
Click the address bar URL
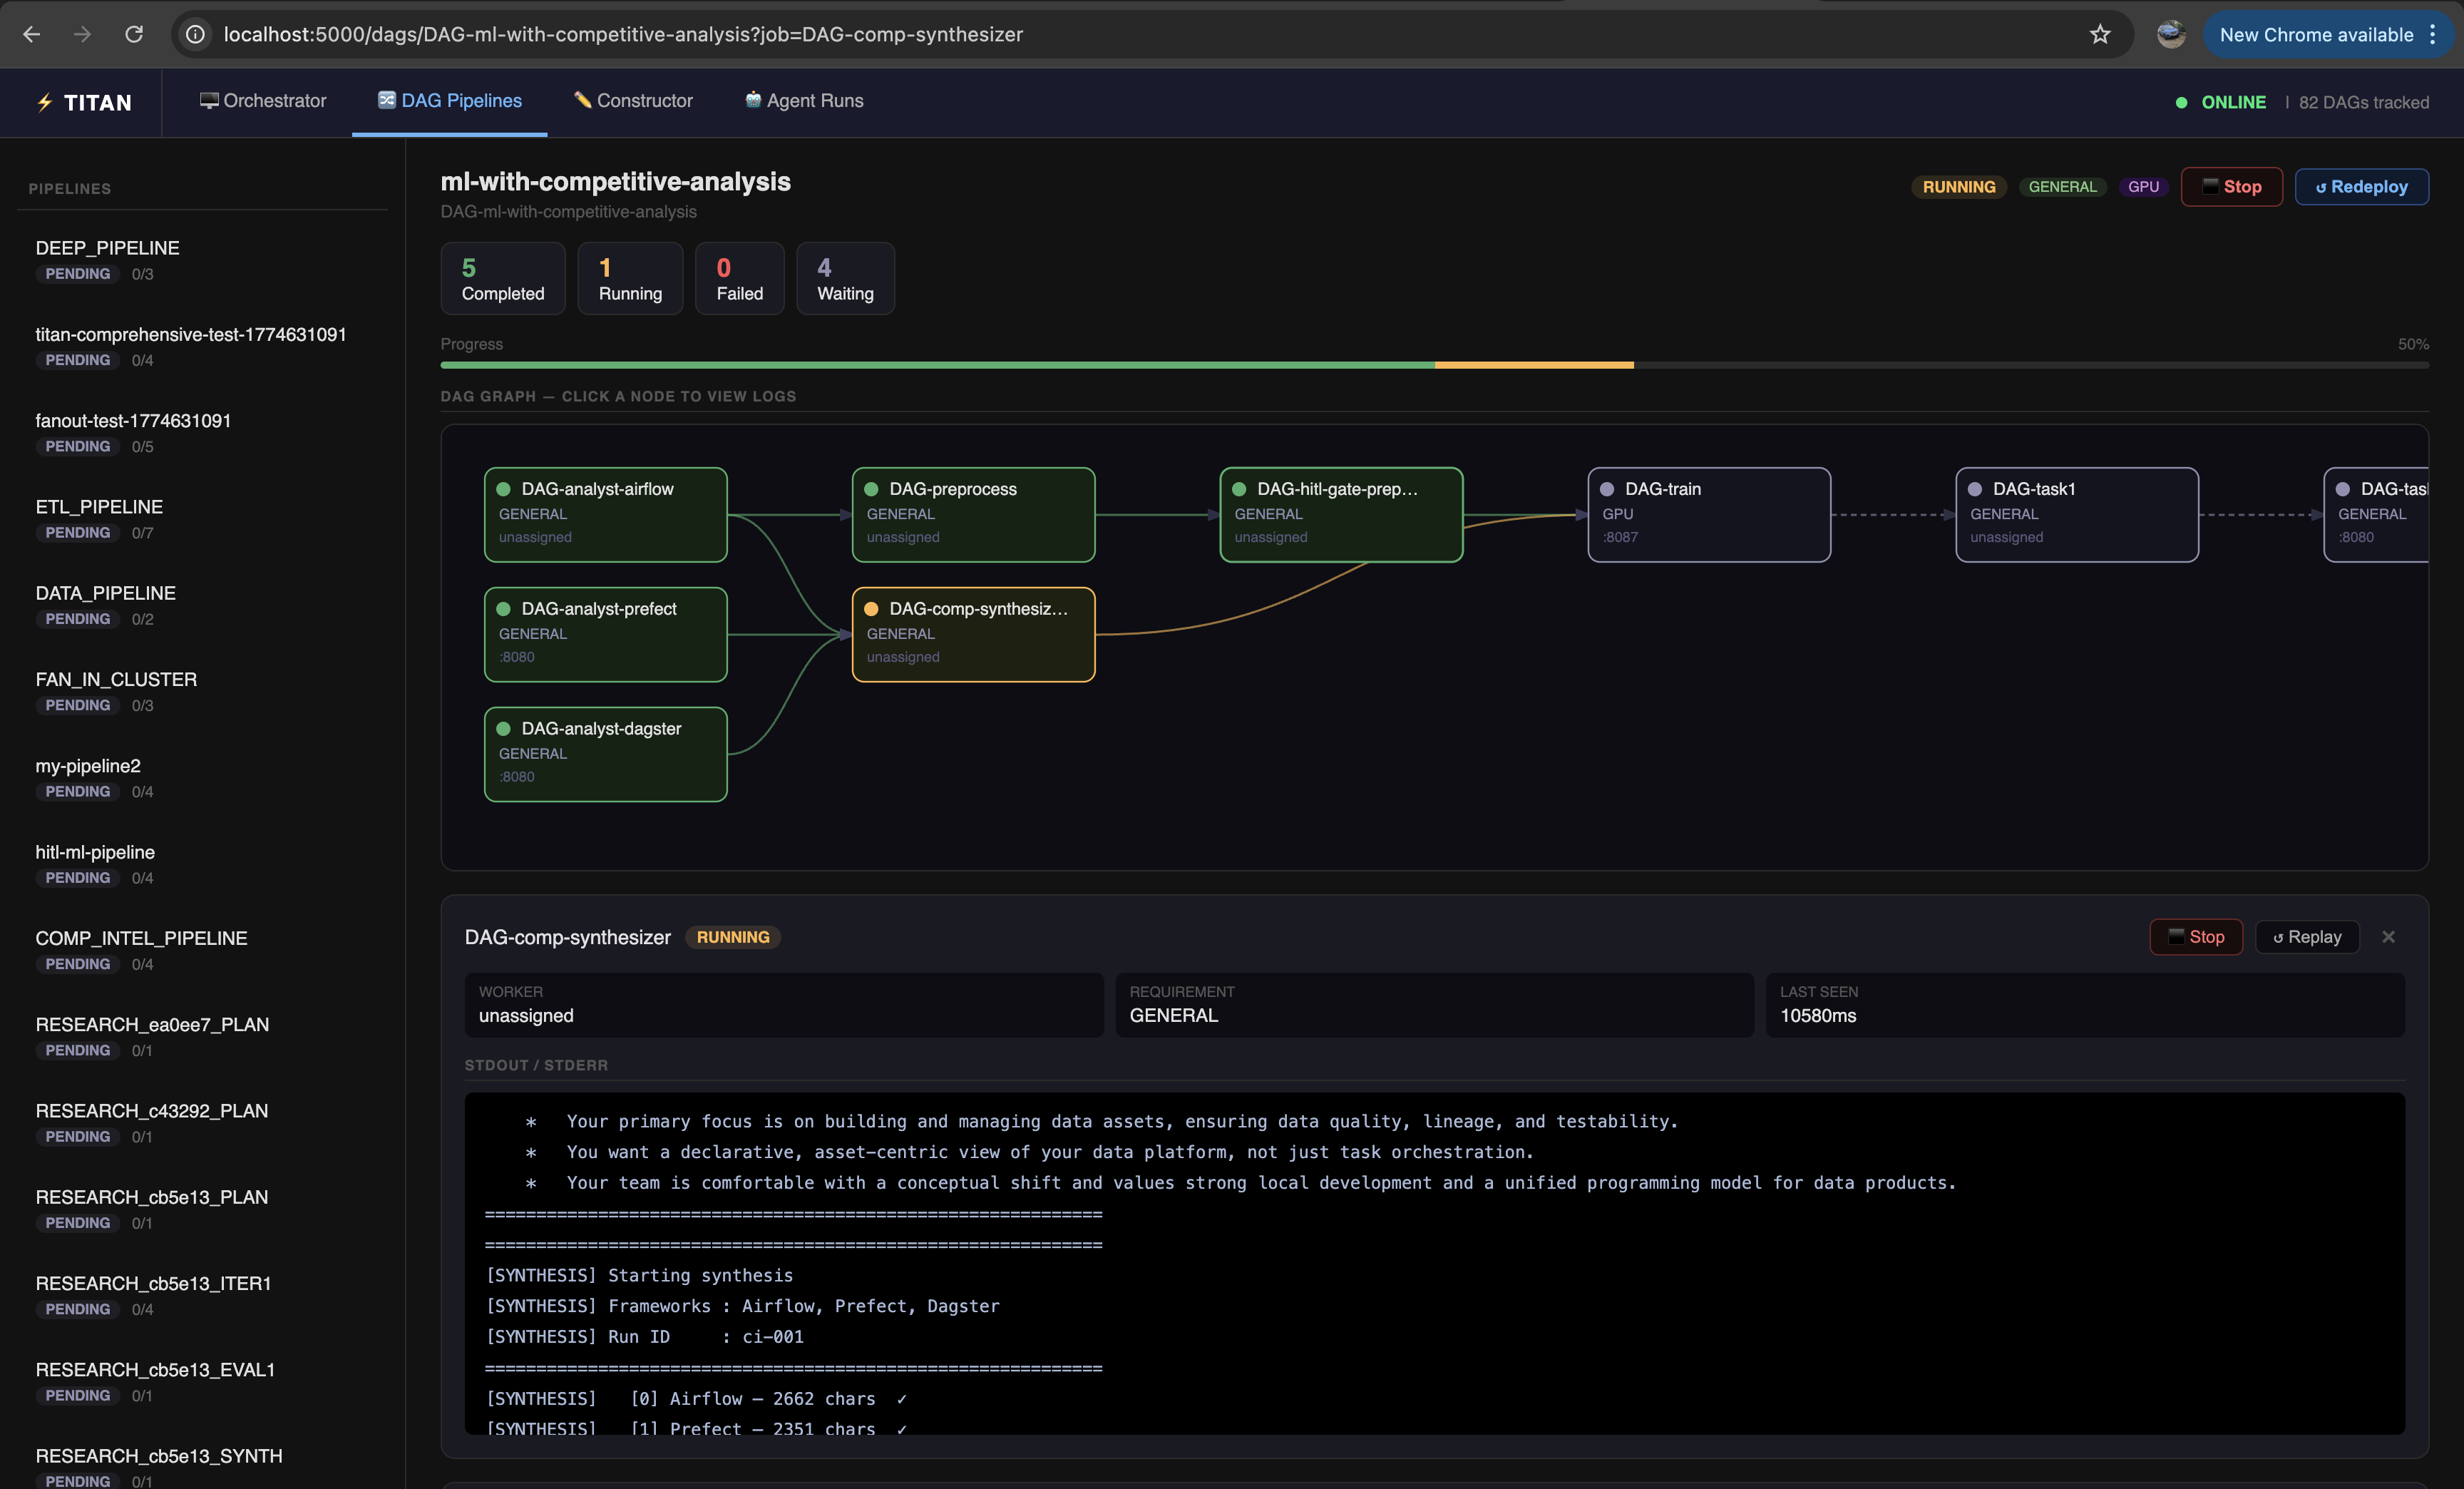623,34
